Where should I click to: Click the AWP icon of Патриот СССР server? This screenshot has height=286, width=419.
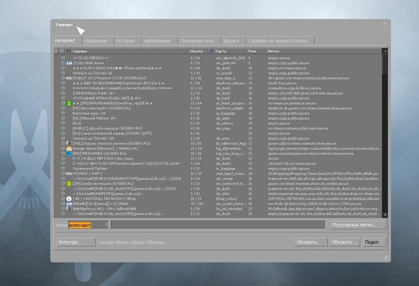coord(69,78)
